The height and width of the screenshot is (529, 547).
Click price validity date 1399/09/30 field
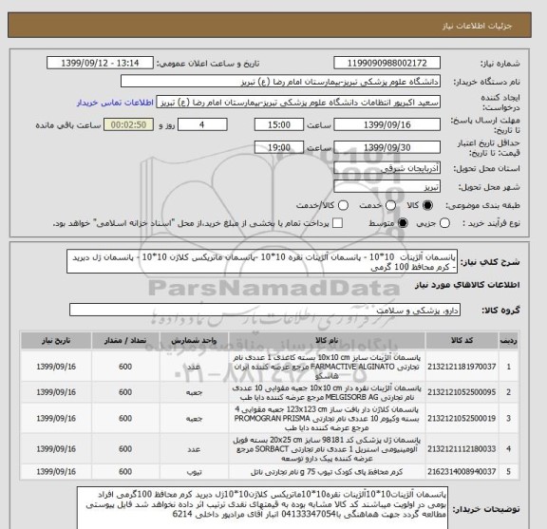click(x=387, y=147)
